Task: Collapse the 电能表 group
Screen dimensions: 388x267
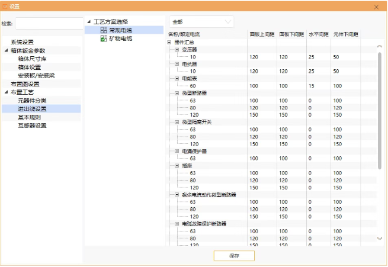Action: coord(177,79)
